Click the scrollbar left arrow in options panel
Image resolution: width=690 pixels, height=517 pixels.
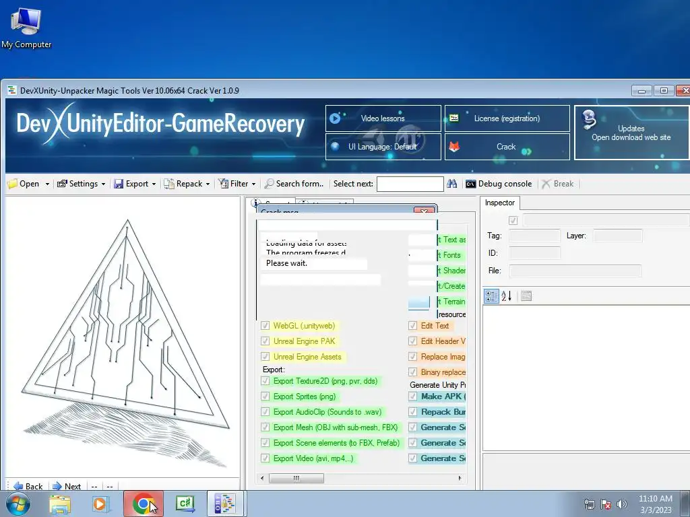262,478
